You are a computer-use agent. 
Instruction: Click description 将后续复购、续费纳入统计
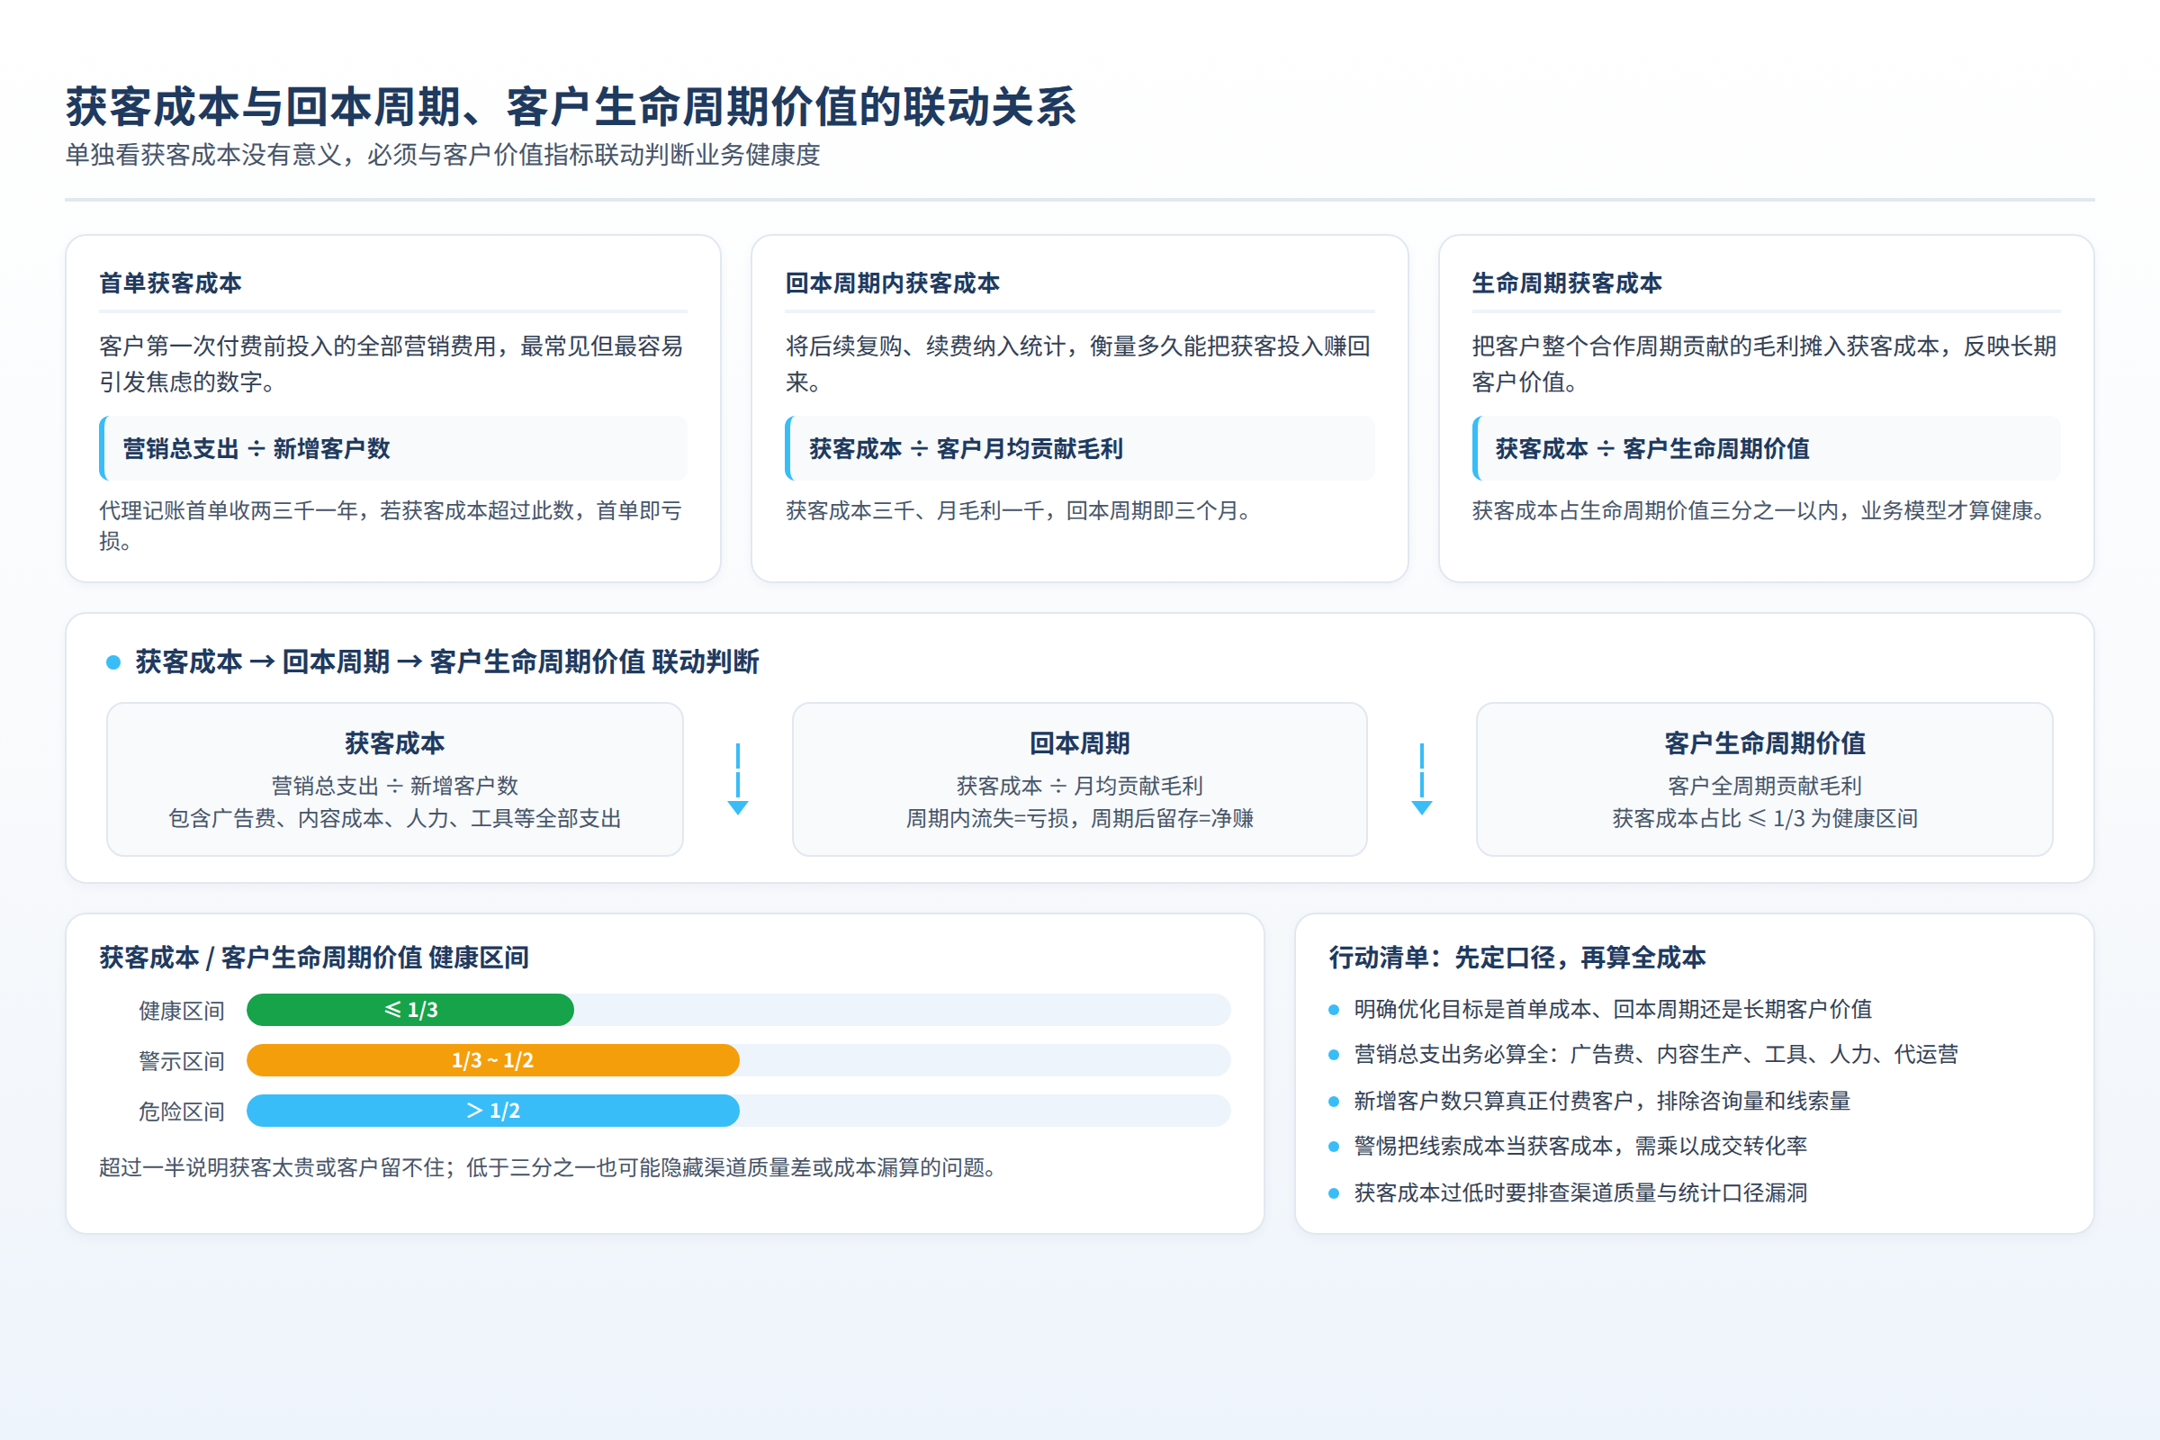point(1078,364)
